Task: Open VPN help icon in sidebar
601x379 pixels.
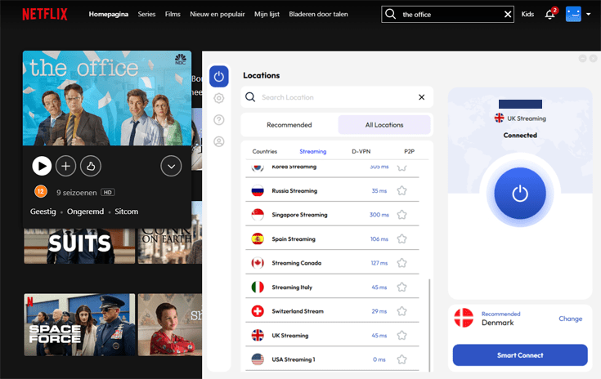Action: (x=219, y=120)
